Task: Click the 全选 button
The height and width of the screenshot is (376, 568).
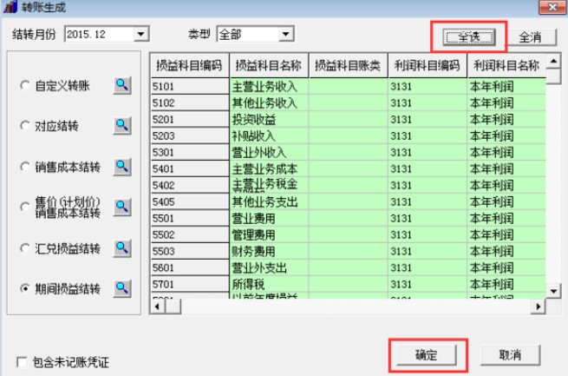Action: tap(469, 37)
